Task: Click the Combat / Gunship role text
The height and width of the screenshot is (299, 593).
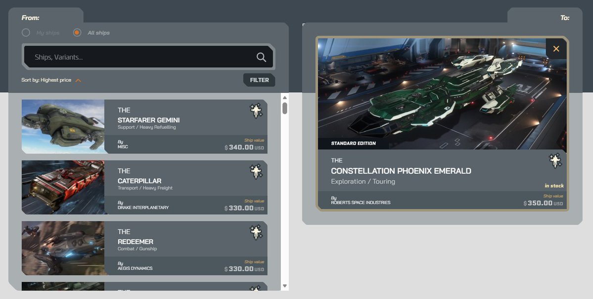Action: [x=137, y=249]
